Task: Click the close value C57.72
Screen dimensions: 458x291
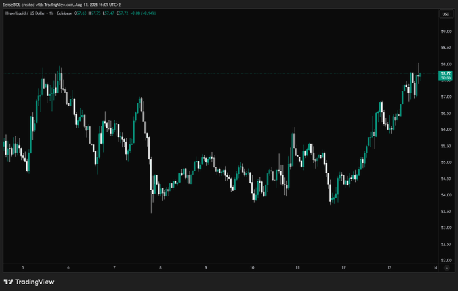Action: click(x=122, y=13)
